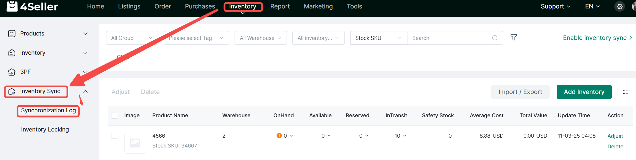Collapse the Inventory Sync sidebar section
This screenshot has height=160, width=636.
(x=85, y=91)
